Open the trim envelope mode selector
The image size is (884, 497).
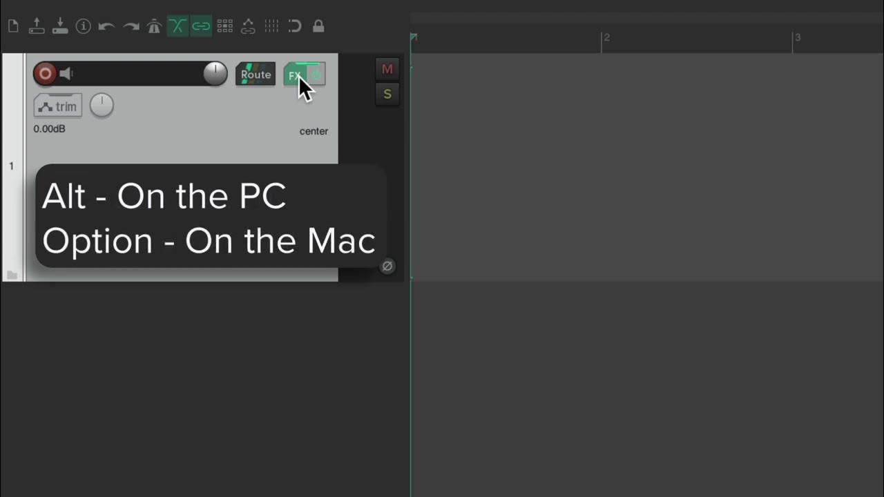[58, 106]
